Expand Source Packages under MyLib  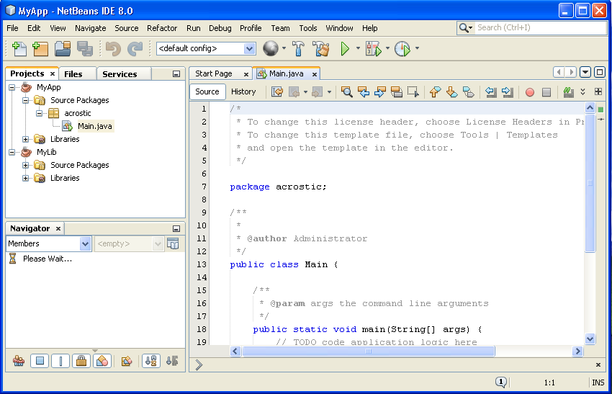pyautogui.click(x=27, y=165)
